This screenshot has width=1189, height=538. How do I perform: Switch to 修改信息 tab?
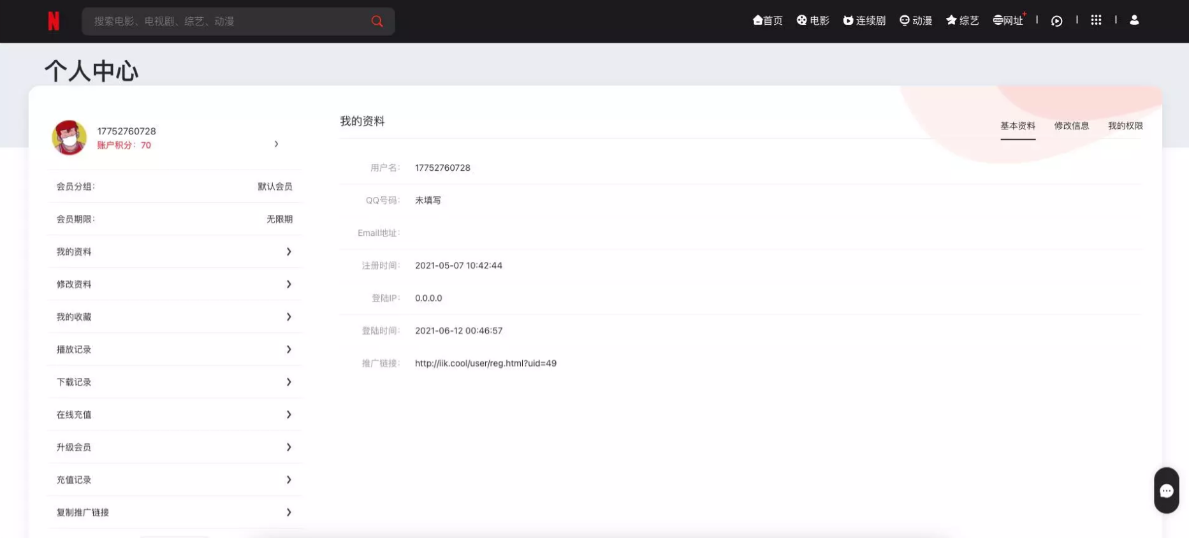click(1071, 126)
